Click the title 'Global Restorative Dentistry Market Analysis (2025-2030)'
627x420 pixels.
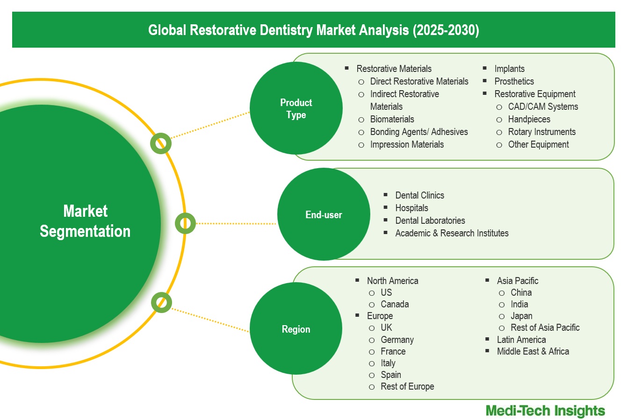pos(314,30)
